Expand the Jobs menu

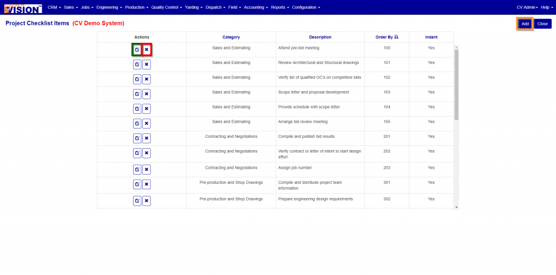87,8
